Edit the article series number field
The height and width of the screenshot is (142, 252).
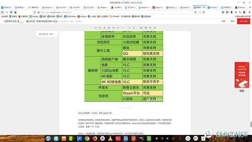tap(21, 21)
